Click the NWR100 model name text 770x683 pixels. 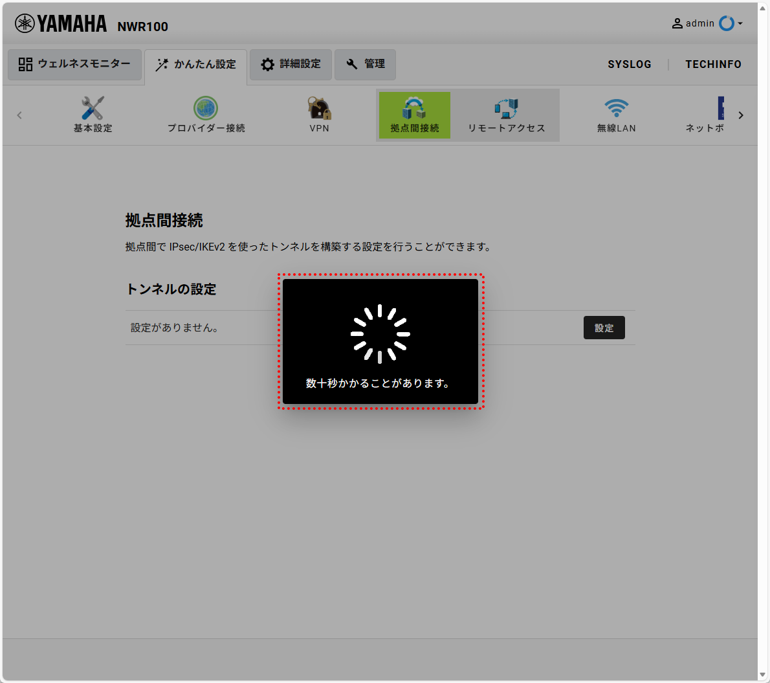(x=142, y=27)
